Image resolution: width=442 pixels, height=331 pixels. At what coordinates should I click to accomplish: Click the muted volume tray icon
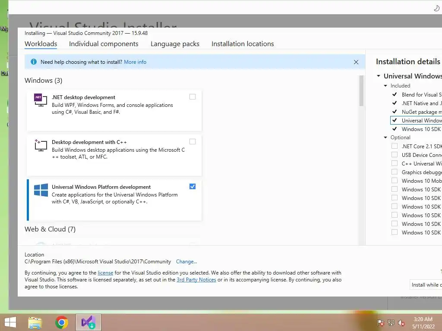(401, 323)
